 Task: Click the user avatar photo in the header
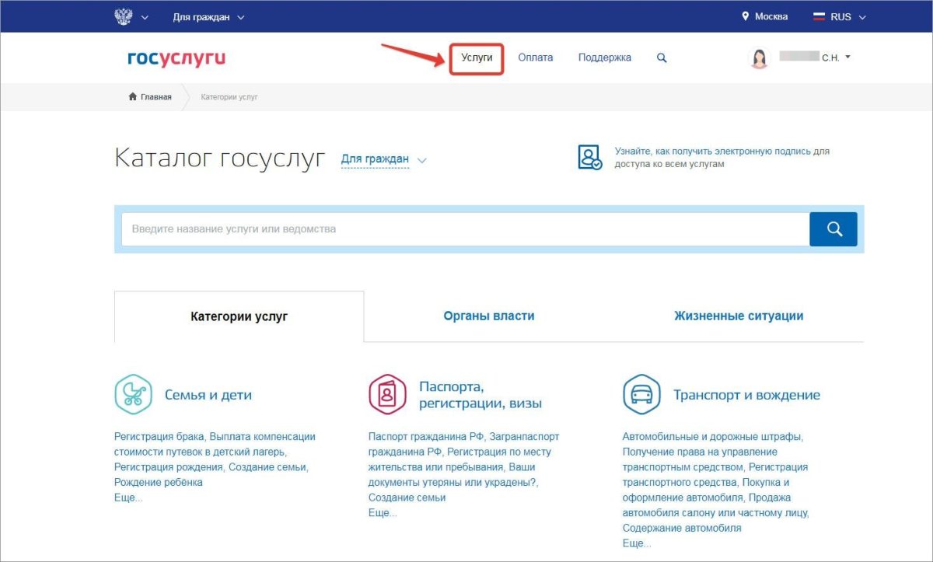(x=758, y=57)
